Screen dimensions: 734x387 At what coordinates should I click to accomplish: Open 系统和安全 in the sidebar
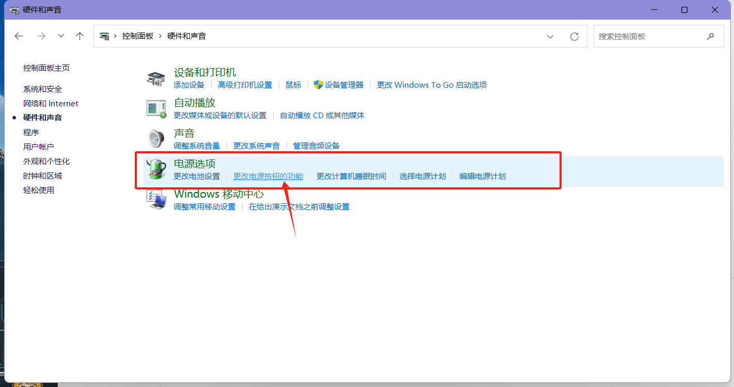click(x=42, y=89)
